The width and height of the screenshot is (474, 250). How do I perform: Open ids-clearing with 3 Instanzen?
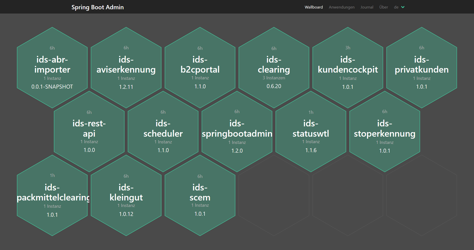(x=274, y=68)
